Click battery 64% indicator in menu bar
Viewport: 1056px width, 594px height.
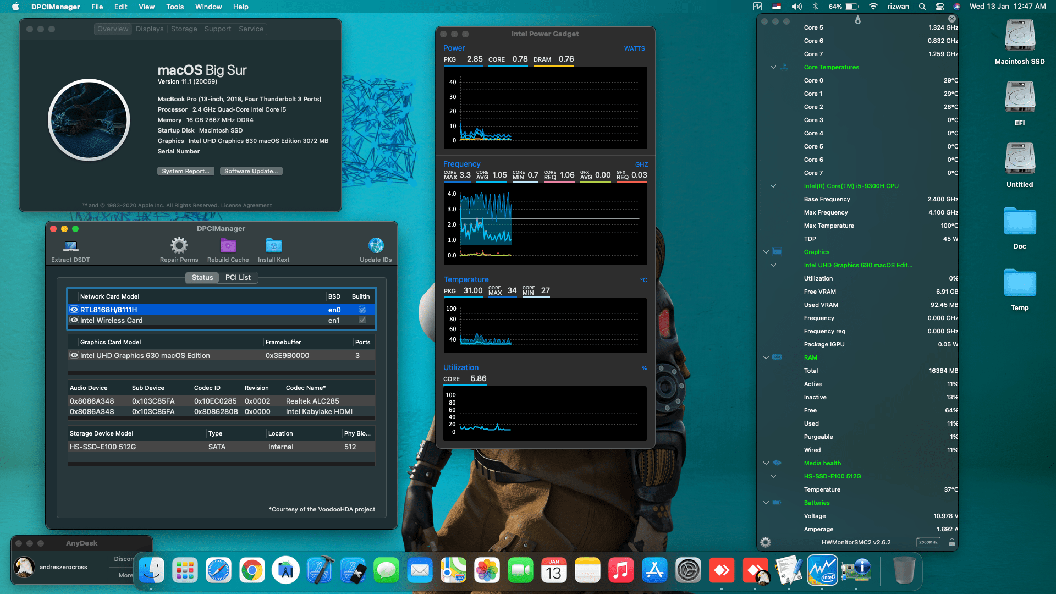click(x=844, y=7)
